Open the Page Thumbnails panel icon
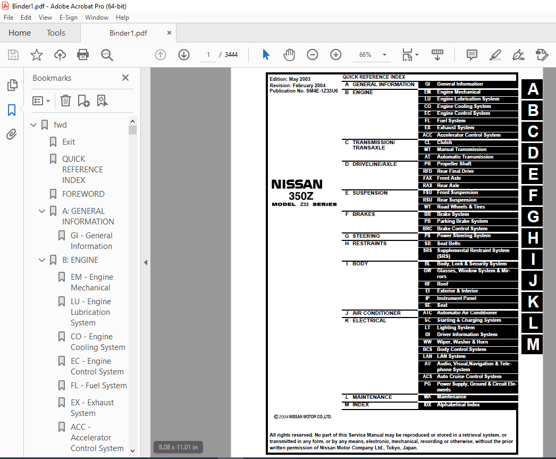 pyautogui.click(x=12, y=85)
